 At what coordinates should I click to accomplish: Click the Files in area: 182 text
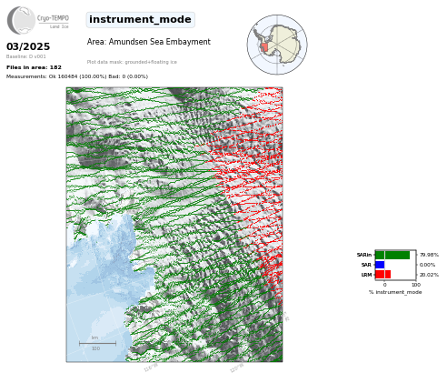(x=34, y=67)
